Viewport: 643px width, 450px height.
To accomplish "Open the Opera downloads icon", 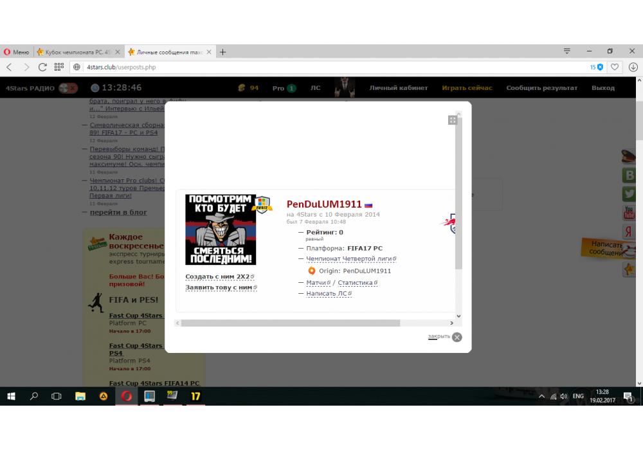I will tap(633, 67).
